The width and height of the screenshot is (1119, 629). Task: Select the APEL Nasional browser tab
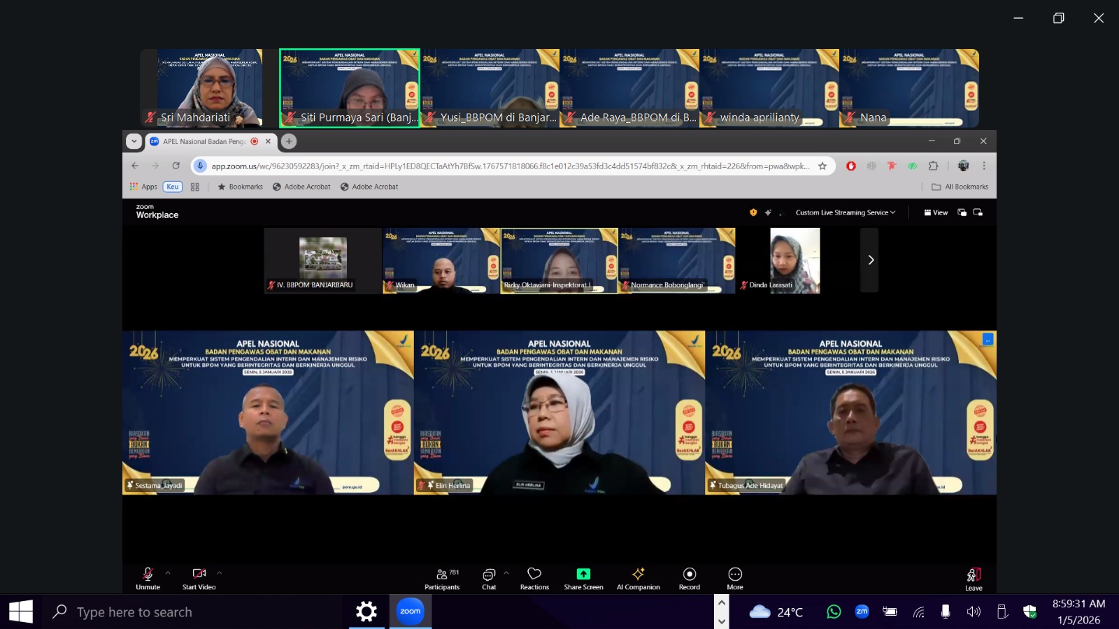point(203,141)
